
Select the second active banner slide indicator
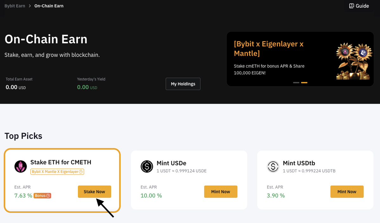pos(304,82)
